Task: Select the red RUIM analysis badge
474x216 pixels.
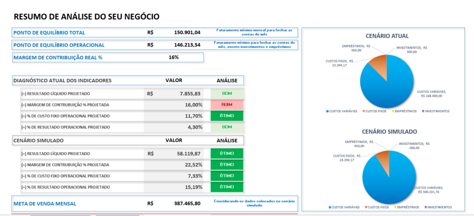Action: coord(227,105)
